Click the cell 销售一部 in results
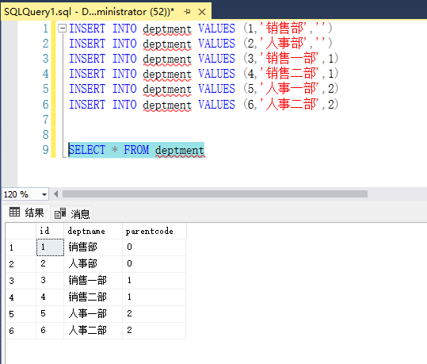 93,280
